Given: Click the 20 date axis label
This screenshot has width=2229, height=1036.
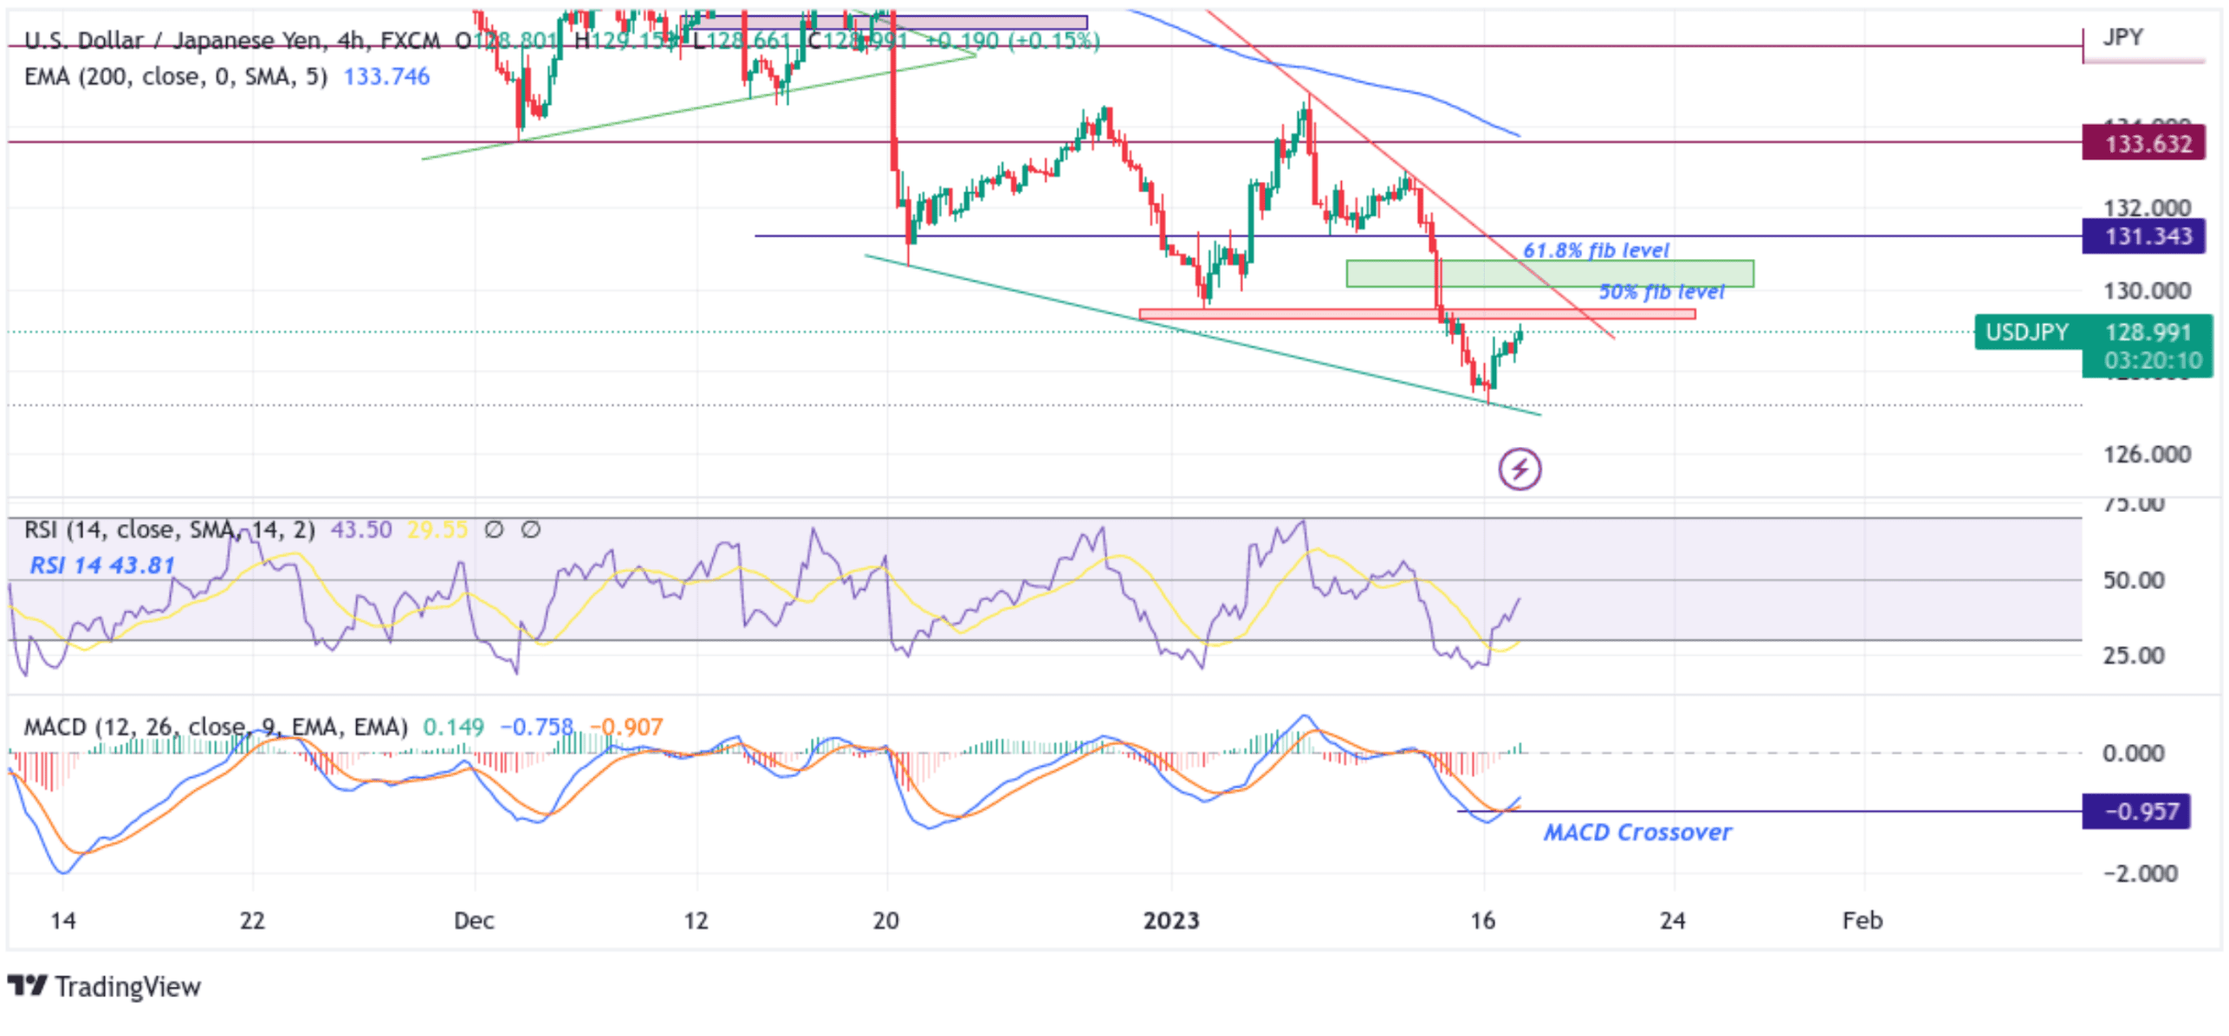Looking at the screenshot, I should pos(885,919).
